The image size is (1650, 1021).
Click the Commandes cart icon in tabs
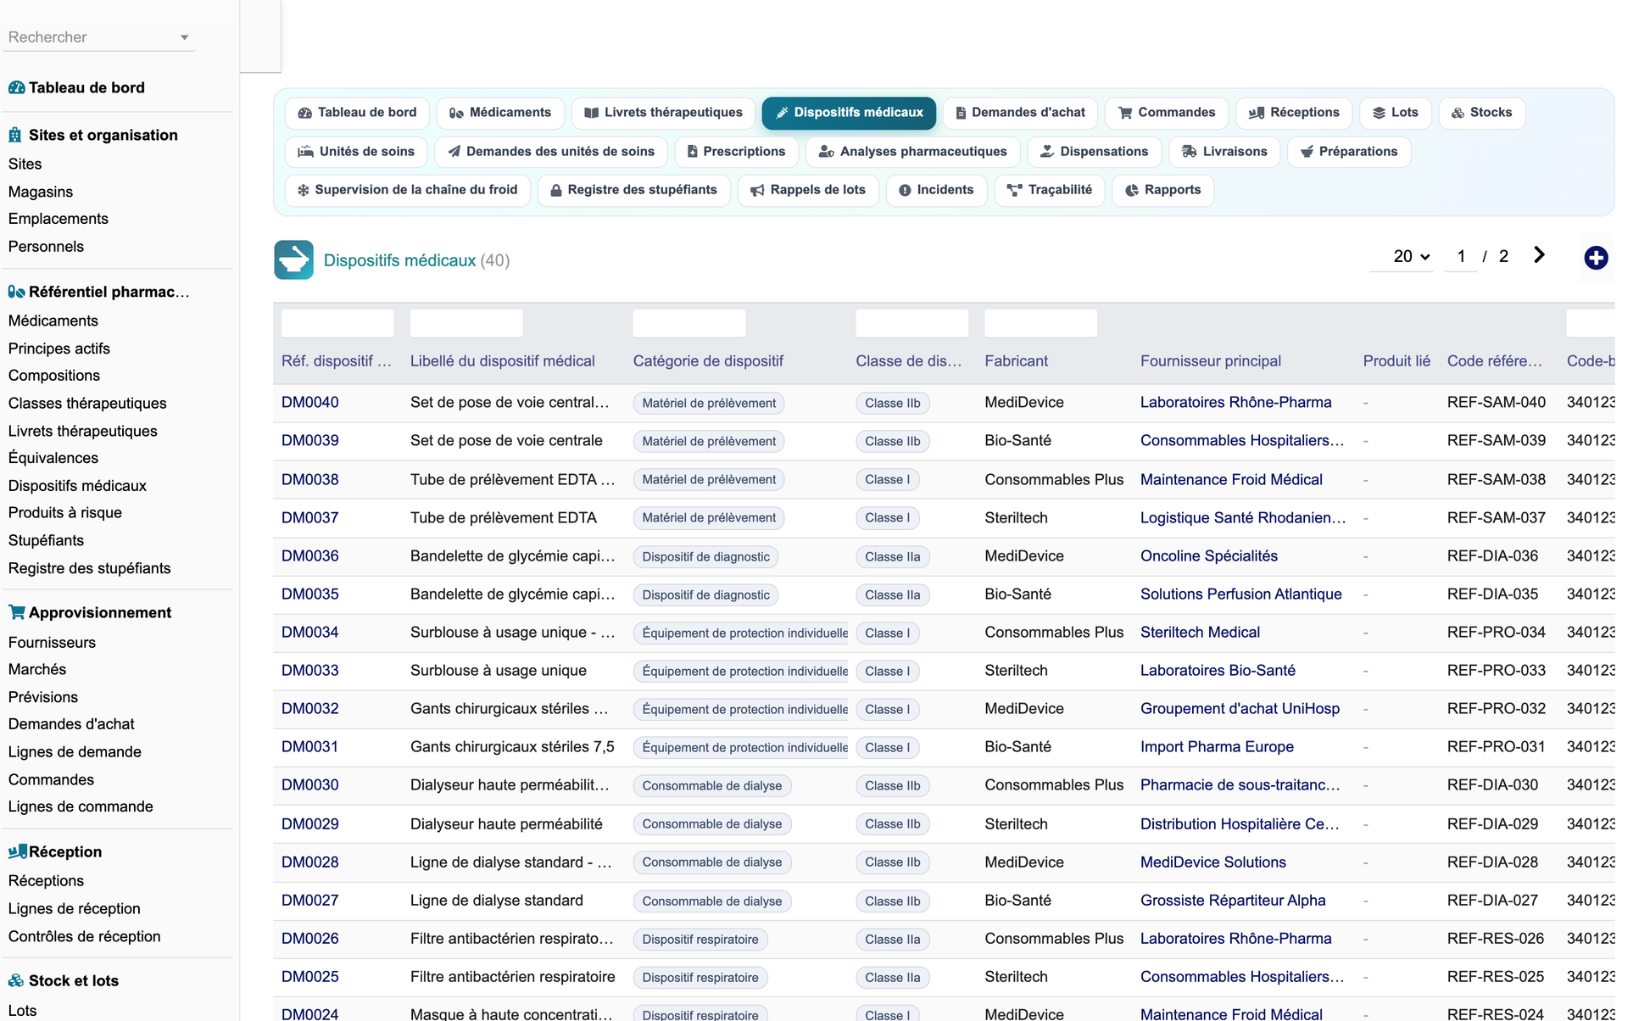pyautogui.click(x=1125, y=113)
